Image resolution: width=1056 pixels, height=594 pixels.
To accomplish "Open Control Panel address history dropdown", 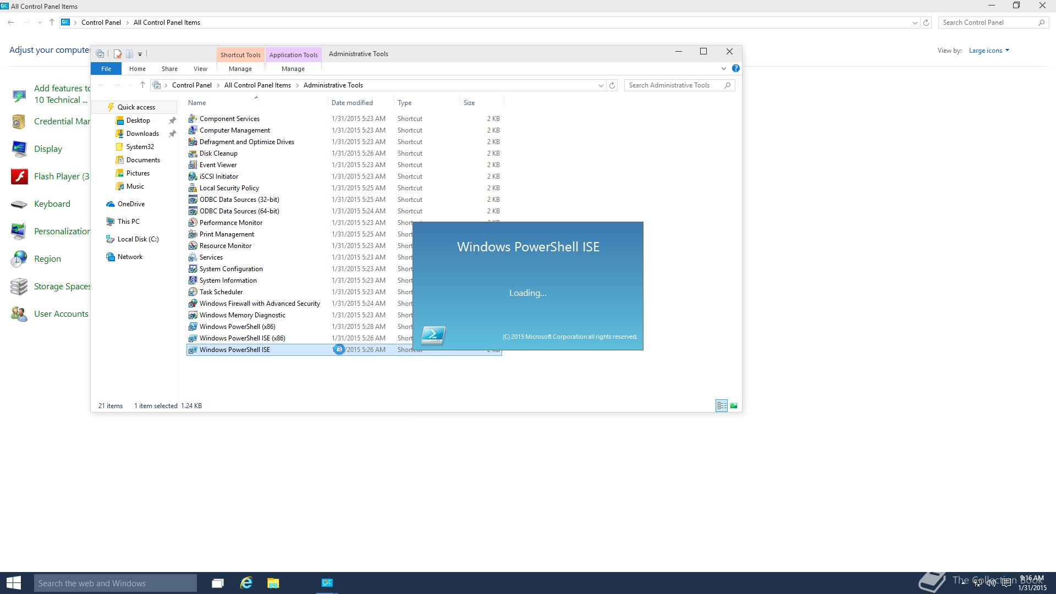I will tap(915, 23).
